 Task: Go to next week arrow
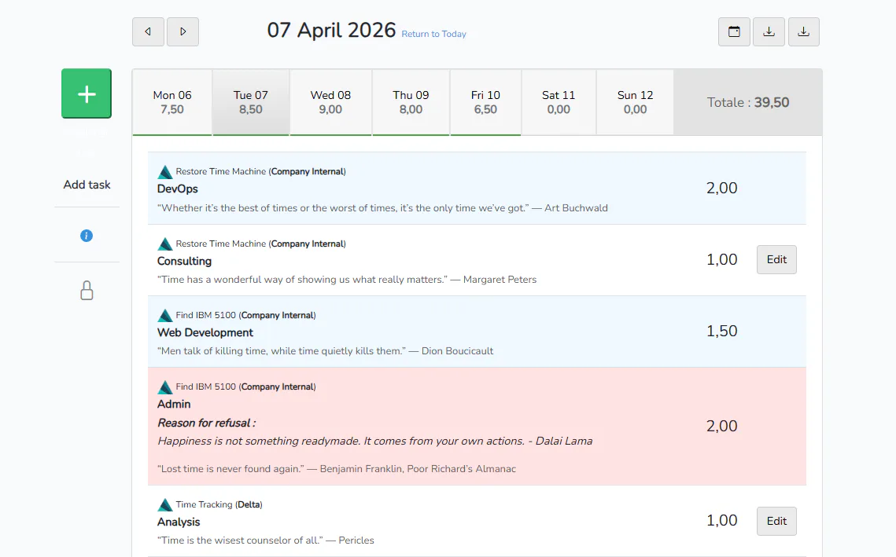coord(183,32)
